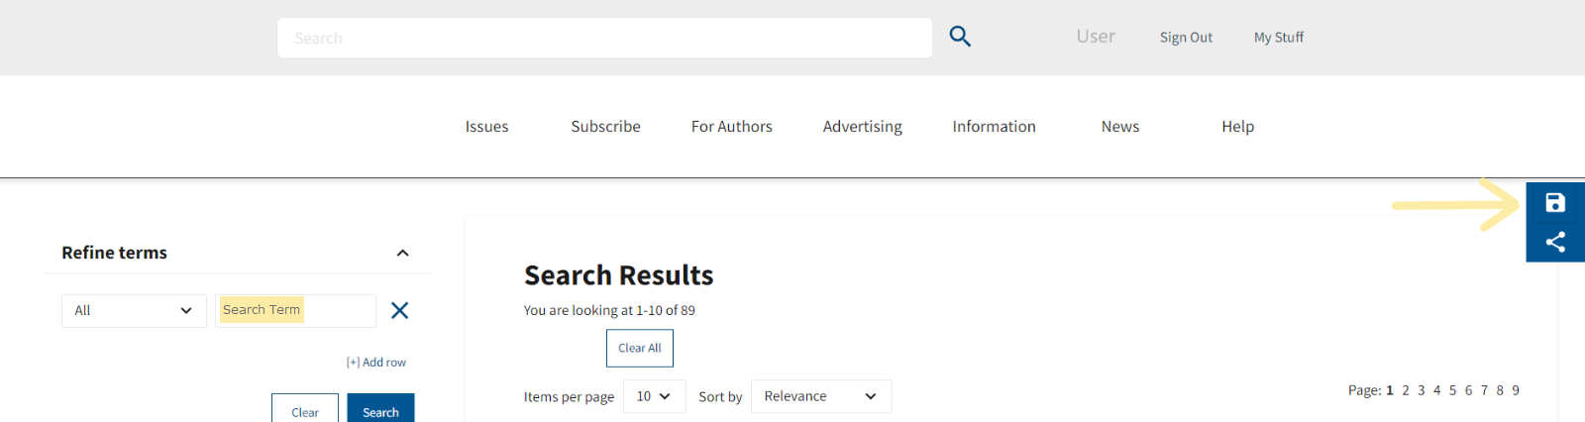Image resolution: width=1585 pixels, height=422 pixels.
Task: Click the Clear button in Refine terms
Action: click(305, 411)
